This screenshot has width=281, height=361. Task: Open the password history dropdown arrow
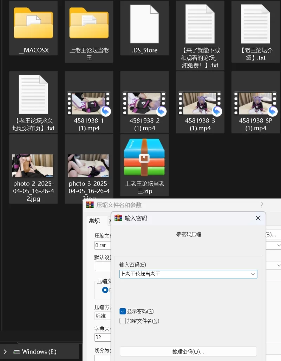tap(253, 274)
